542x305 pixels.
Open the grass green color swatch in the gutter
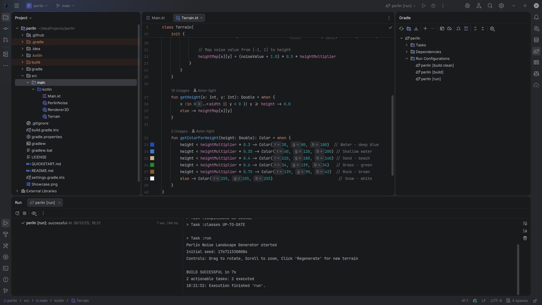click(x=152, y=165)
